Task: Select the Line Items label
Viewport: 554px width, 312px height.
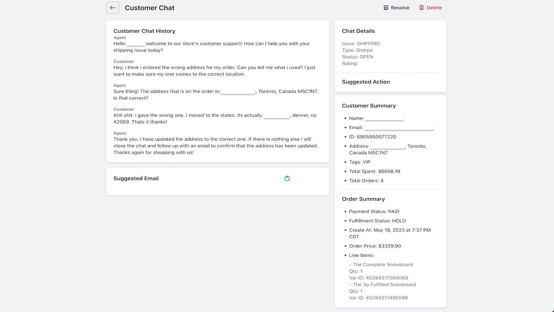Action: coord(361,255)
